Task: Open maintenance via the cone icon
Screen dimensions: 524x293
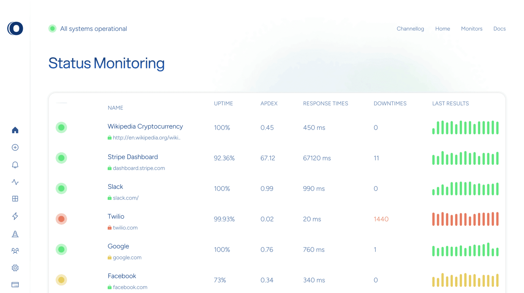Action: 15,234
